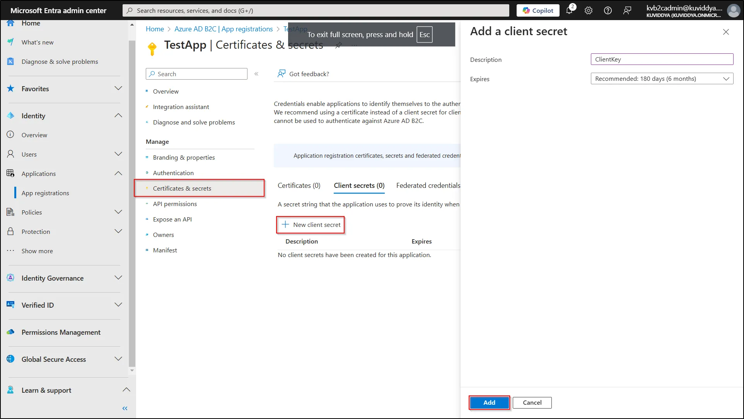Click the Policies document icon
The width and height of the screenshot is (744, 419).
coord(11,212)
